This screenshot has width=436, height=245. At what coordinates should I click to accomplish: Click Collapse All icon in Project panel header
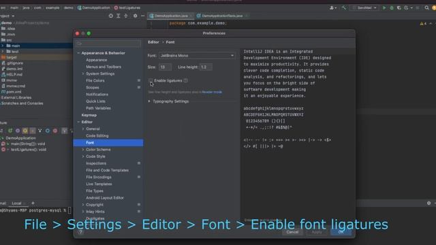pyautogui.click(x=125, y=16)
